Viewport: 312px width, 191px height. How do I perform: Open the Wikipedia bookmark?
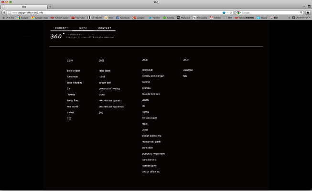click(x=200, y=18)
